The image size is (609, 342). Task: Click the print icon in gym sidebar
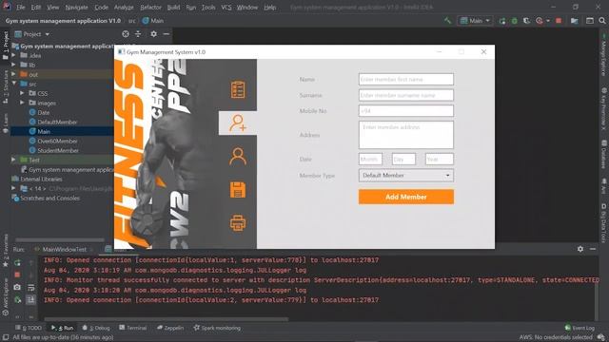pos(238,223)
